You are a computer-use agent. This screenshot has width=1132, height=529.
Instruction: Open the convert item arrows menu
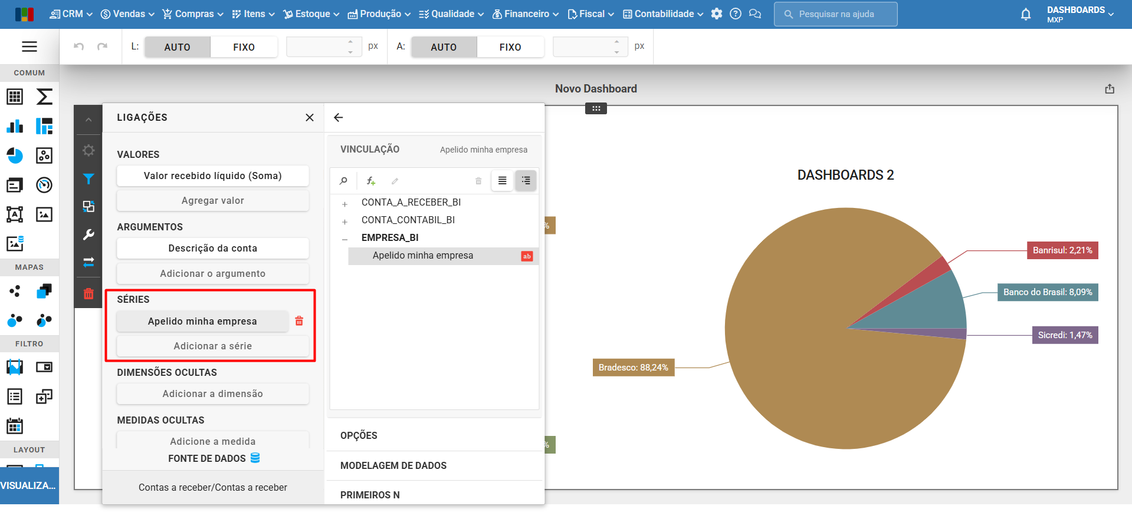(x=88, y=262)
